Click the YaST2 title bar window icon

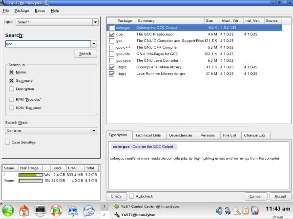coord(3,3)
